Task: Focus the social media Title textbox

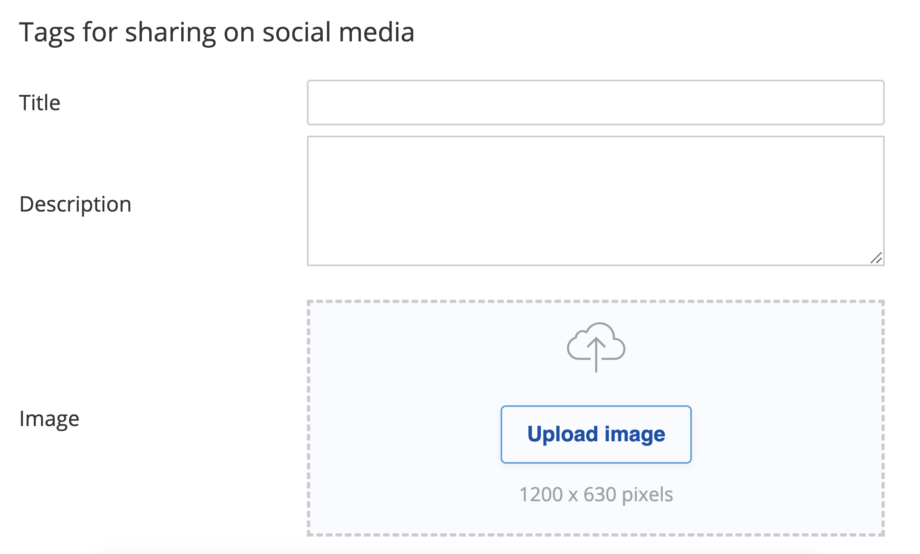Action: (x=596, y=103)
